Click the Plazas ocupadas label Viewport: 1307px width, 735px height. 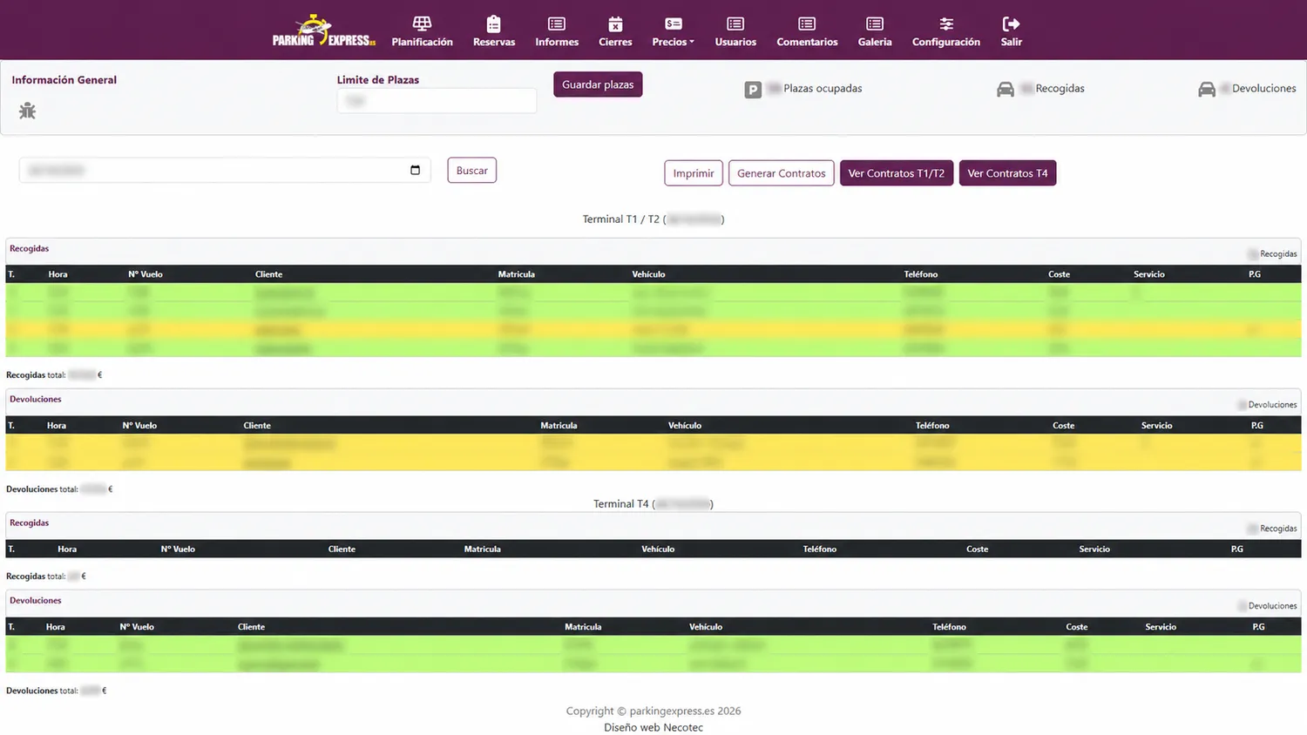pos(823,89)
